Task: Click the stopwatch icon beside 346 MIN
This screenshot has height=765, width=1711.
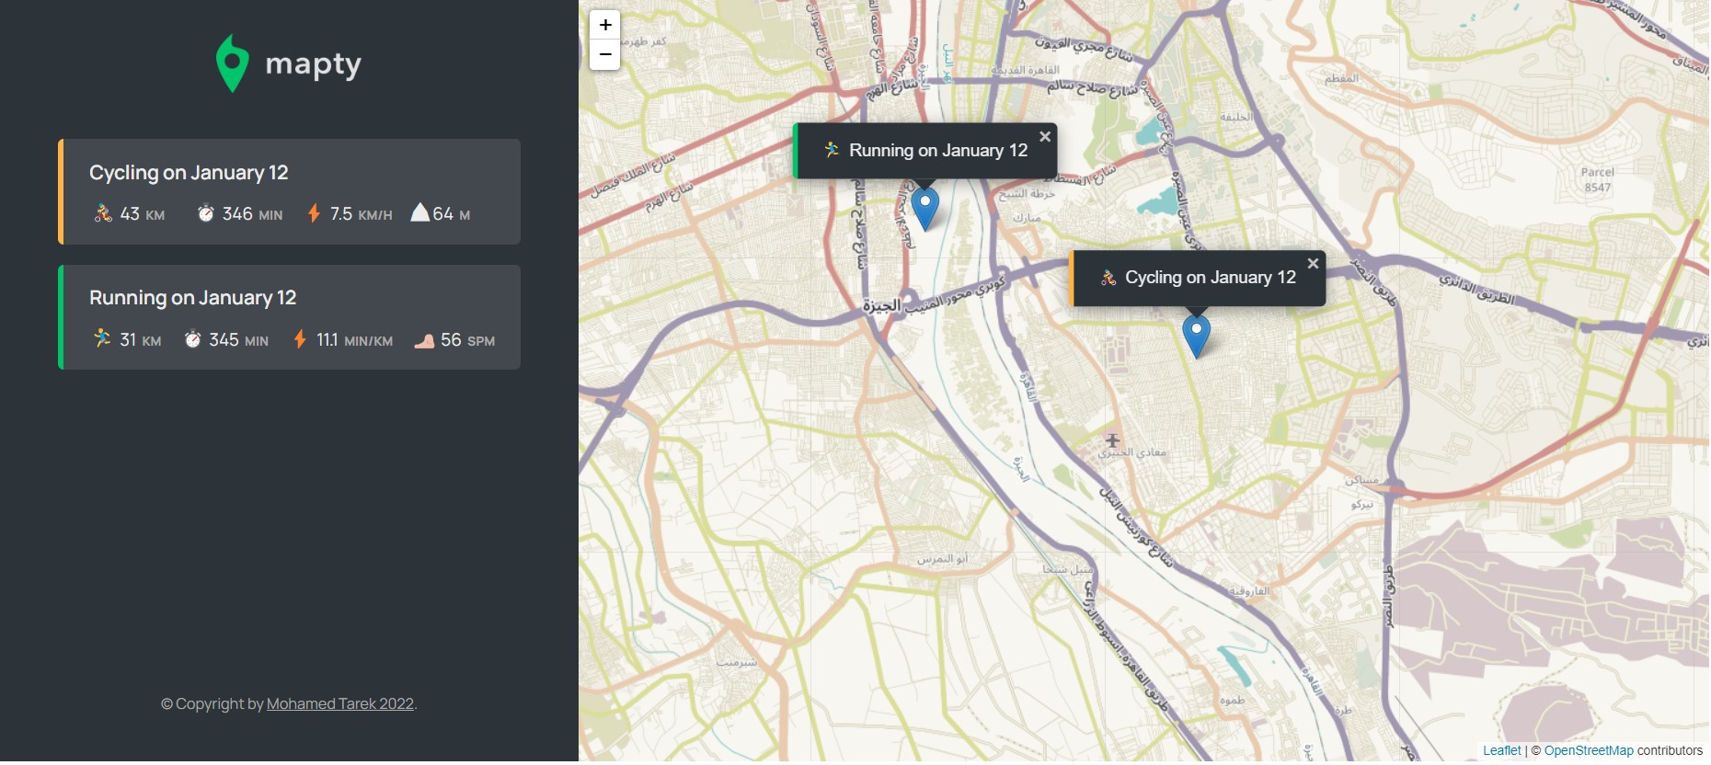Action: tap(206, 213)
